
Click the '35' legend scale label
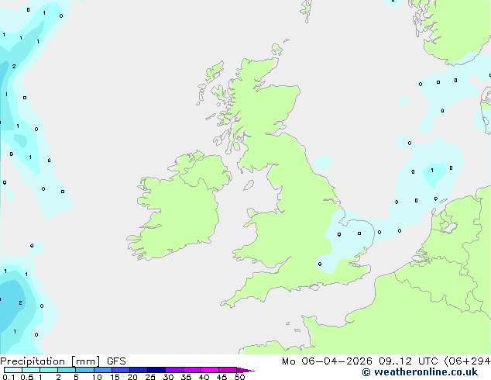tap(186, 377)
